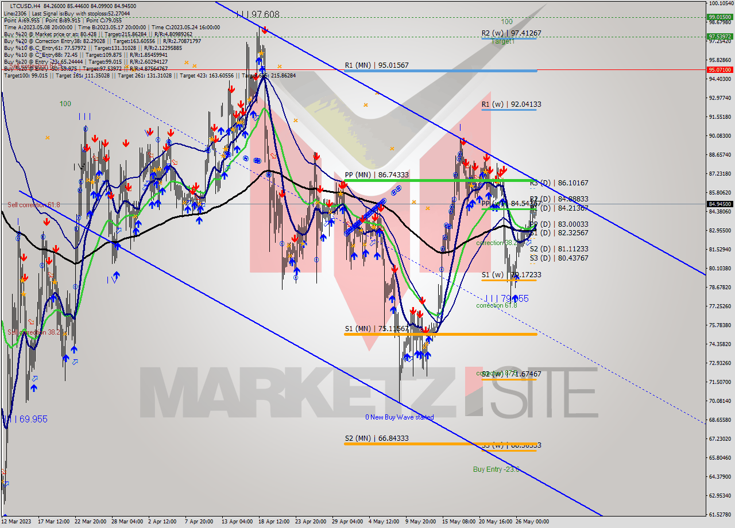
Task: Select the 61.52780 price axis value
Action: (x=720, y=514)
